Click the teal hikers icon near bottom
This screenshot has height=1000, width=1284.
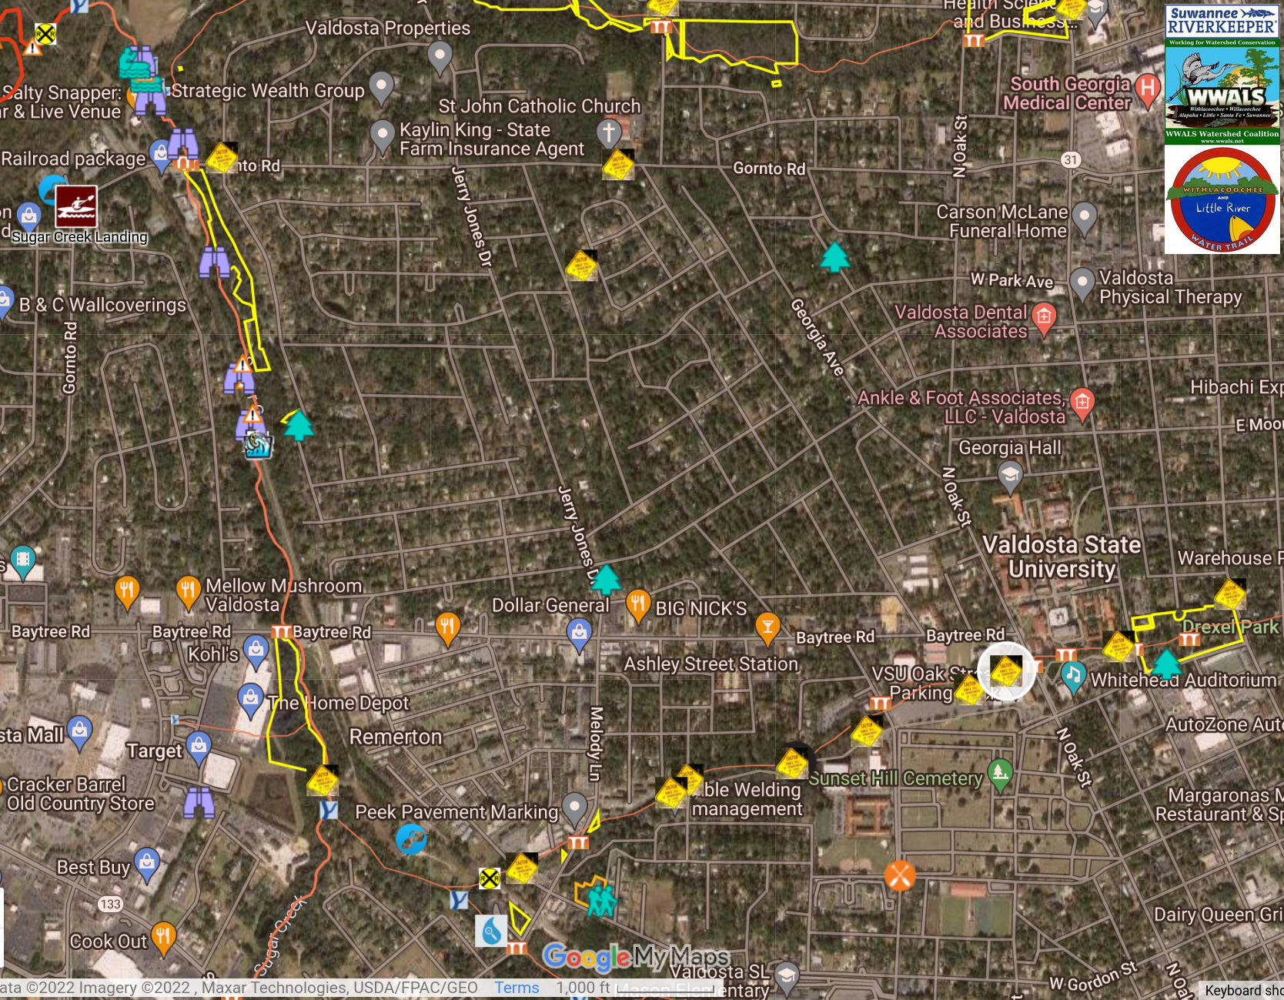pos(602,900)
